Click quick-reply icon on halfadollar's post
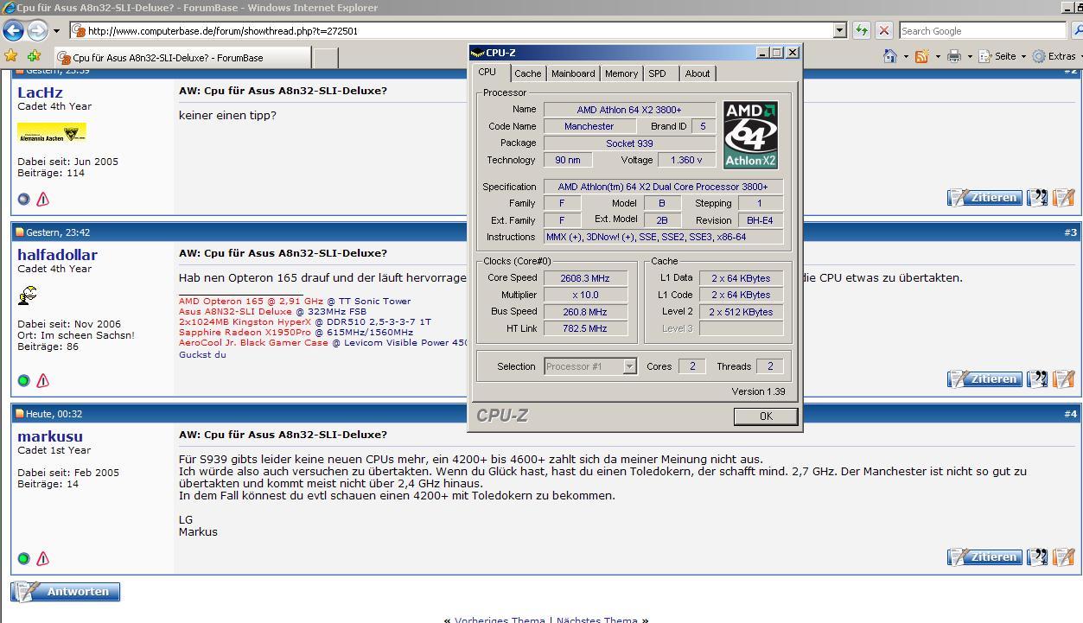The image size is (1083, 623). pyautogui.click(x=1064, y=379)
